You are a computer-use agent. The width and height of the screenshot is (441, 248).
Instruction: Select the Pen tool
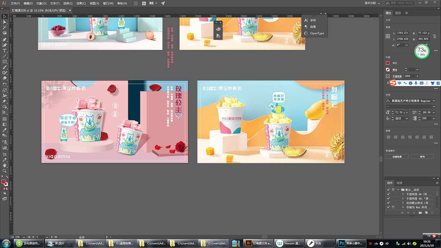[5, 39]
